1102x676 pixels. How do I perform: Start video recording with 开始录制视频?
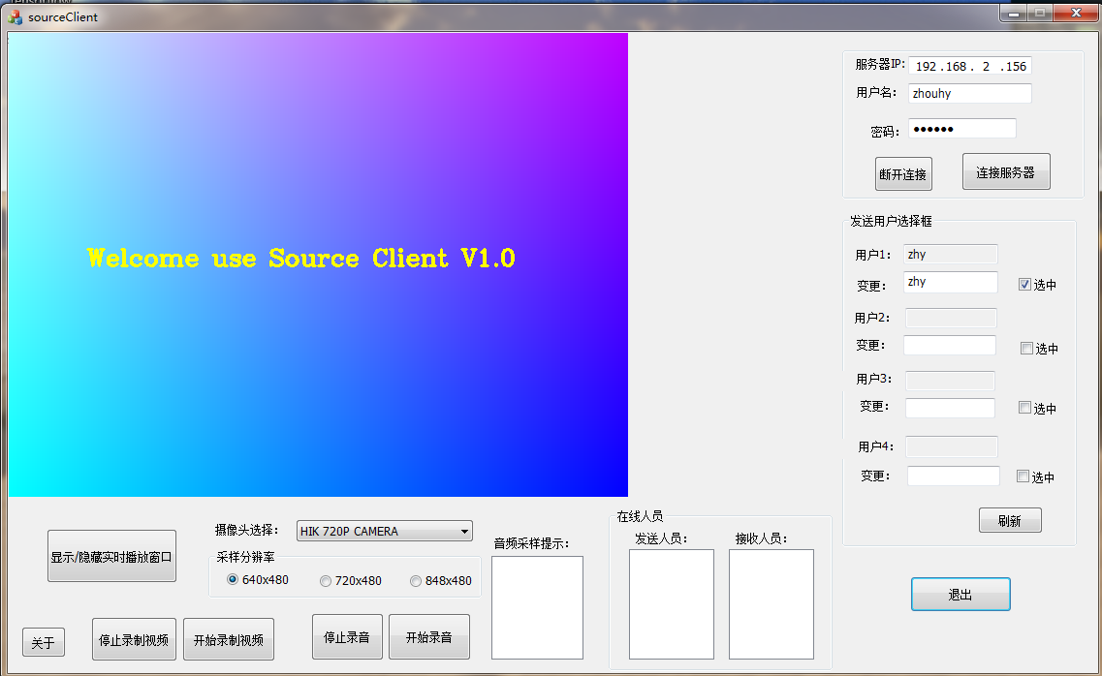point(228,639)
